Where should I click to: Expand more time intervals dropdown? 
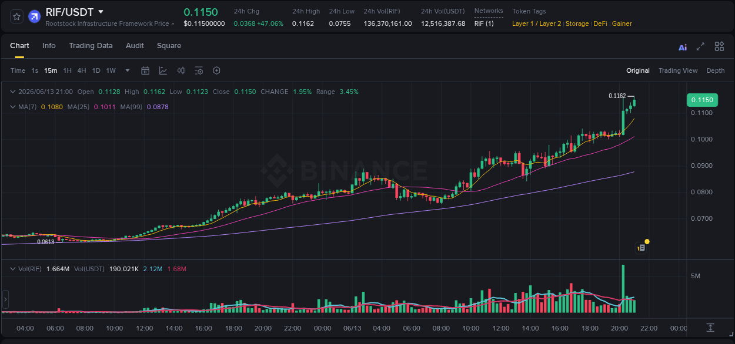(128, 70)
